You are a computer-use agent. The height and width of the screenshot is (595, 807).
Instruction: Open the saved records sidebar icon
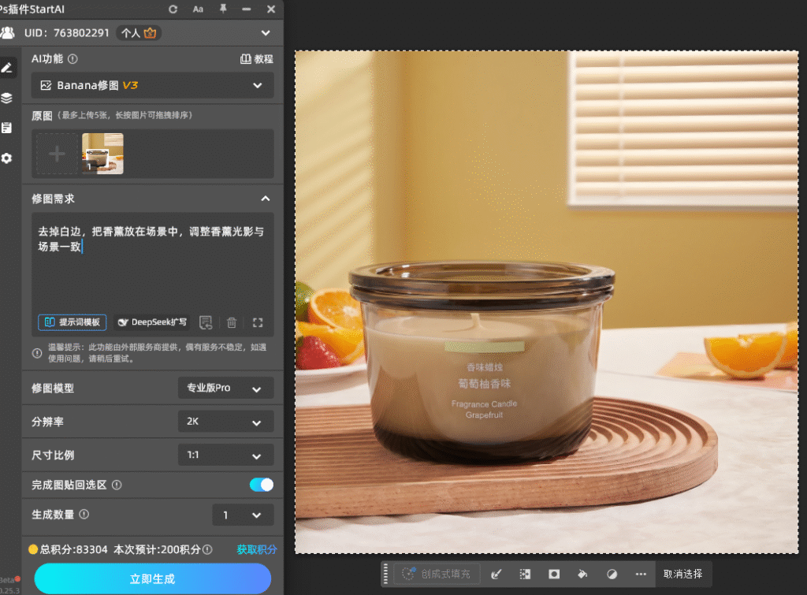pyautogui.click(x=6, y=128)
